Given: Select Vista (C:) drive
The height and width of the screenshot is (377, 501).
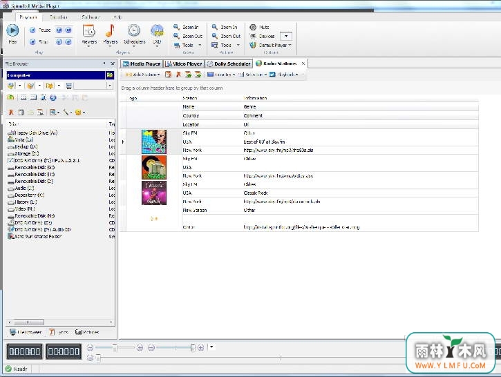Looking at the screenshot, I should tap(21, 139).
